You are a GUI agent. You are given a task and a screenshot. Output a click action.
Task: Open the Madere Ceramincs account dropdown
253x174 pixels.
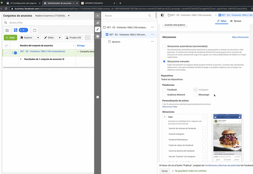click(52, 16)
